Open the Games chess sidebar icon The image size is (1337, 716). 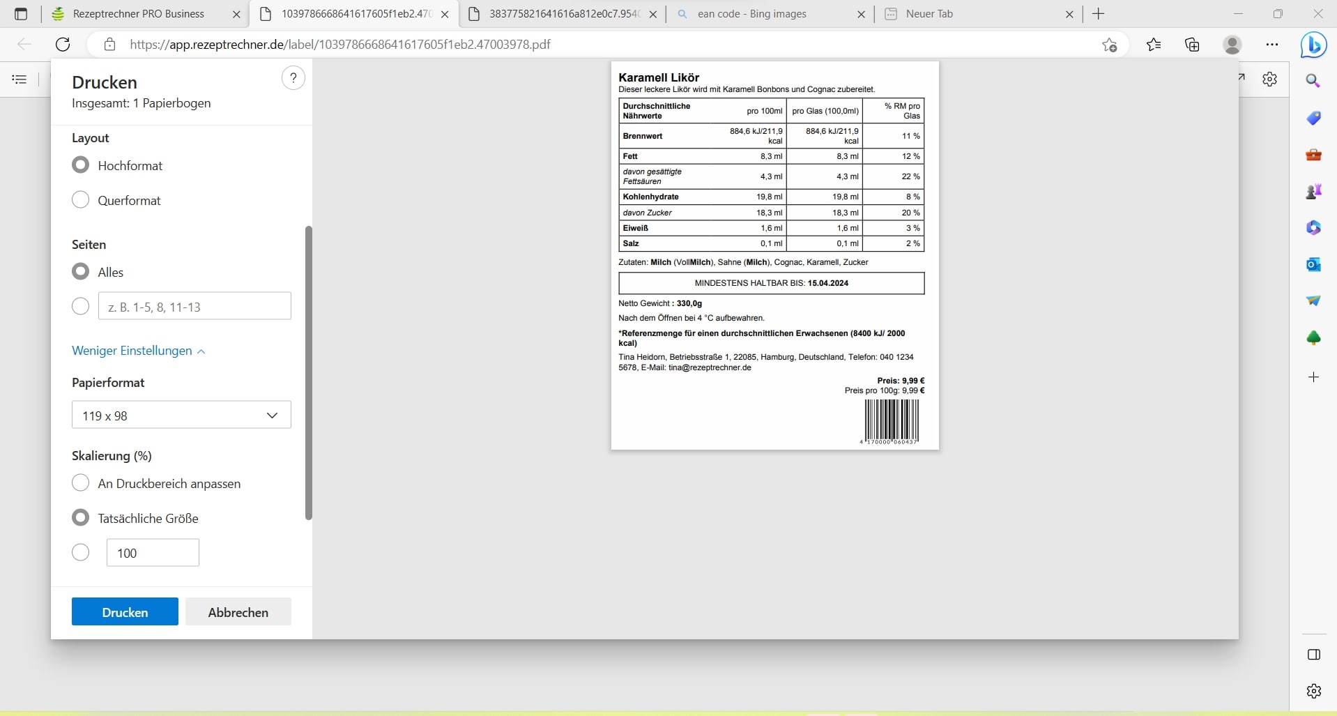tap(1313, 191)
